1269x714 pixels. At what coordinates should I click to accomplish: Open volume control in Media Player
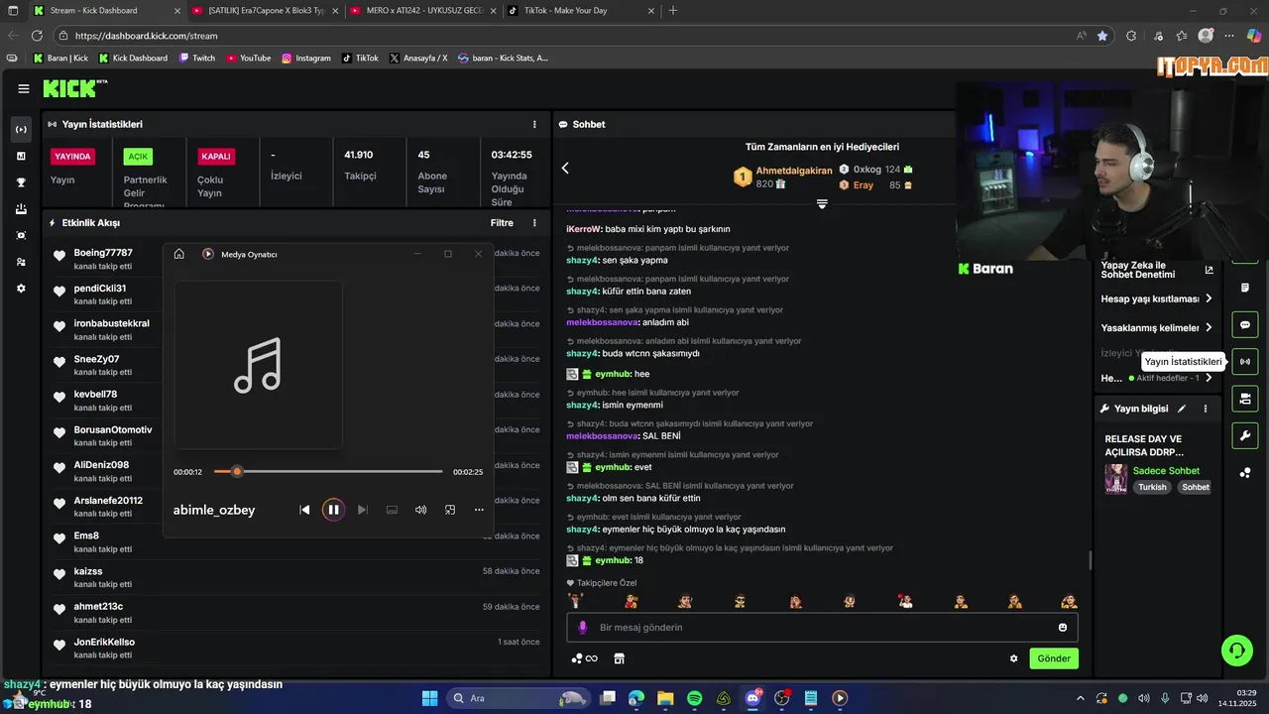(420, 510)
